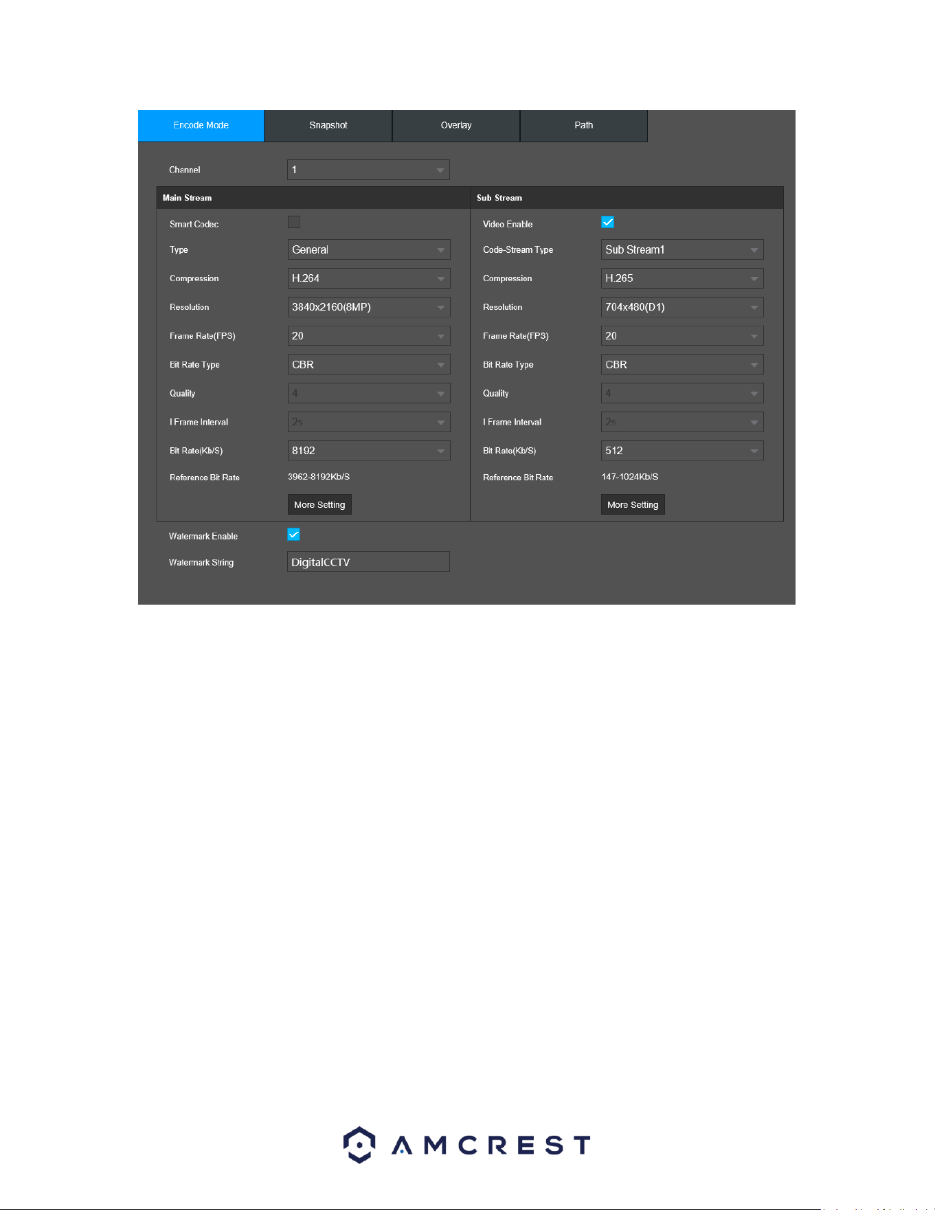
Task: Open the Channel dropdown
Action: [368, 170]
